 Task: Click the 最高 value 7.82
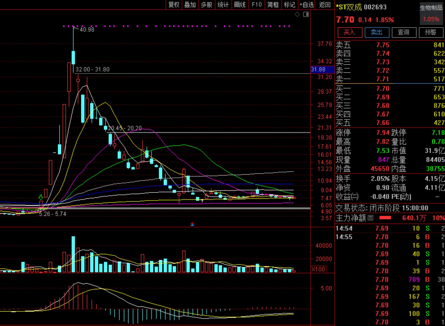(x=383, y=142)
